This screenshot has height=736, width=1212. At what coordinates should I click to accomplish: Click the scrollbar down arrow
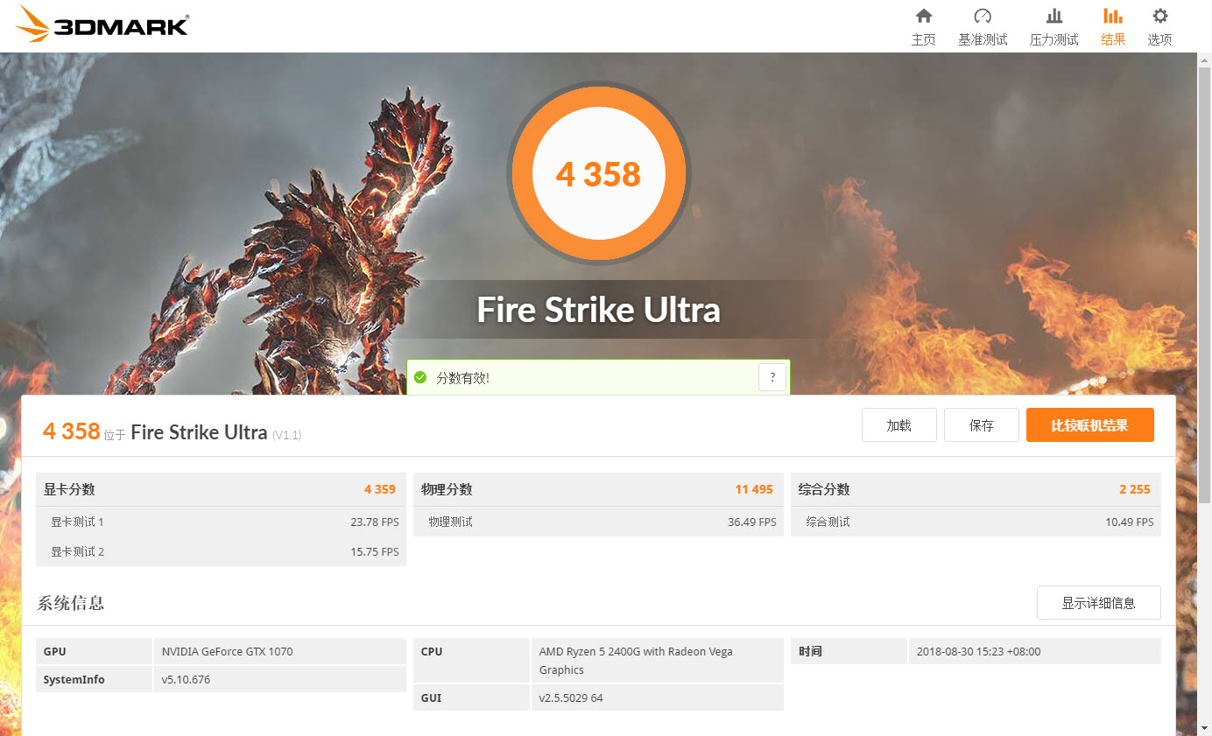(x=1205, y=729)
